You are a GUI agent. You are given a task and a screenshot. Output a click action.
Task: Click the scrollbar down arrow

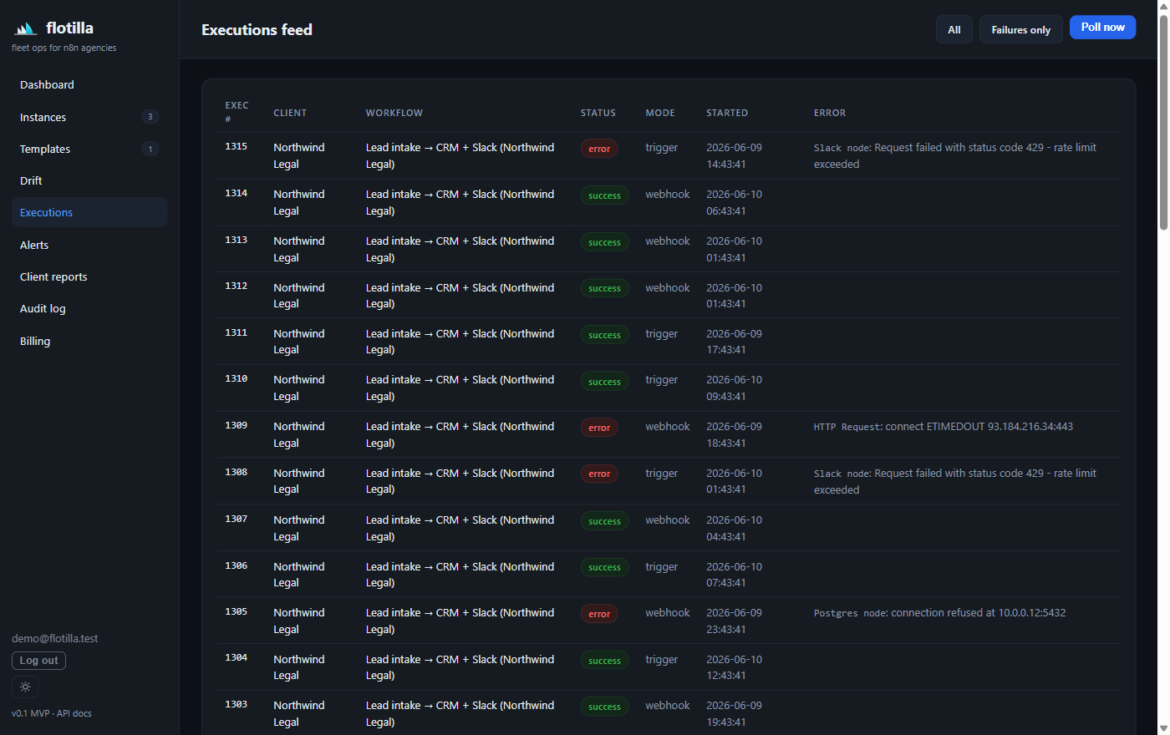pos(1163,728)
